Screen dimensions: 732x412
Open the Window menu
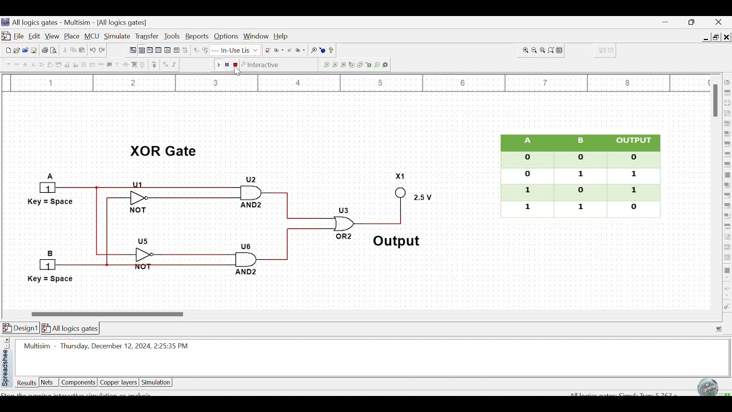pyautogui.click(x=256, y=36)
